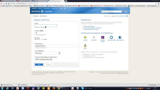Close the downloads bar

coord(158,85)
